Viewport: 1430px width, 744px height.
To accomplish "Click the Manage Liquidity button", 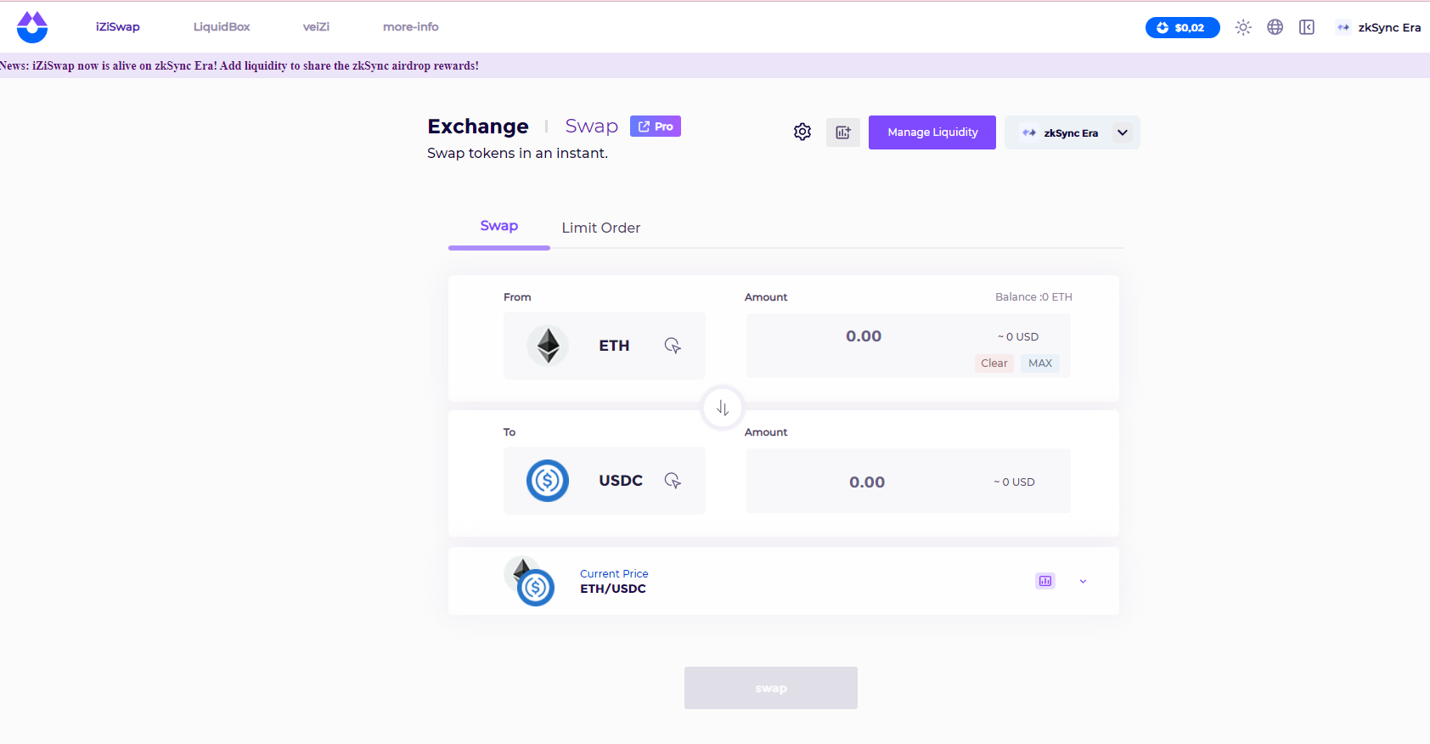I will click(932, 132).
